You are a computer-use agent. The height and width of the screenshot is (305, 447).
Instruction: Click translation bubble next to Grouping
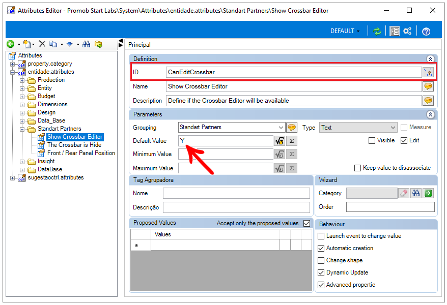click(292, 127)
